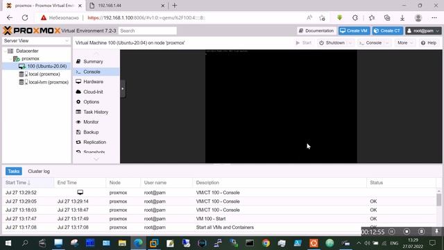
Task: Click the Task History list icon
Action: click(x=78, y=112)
